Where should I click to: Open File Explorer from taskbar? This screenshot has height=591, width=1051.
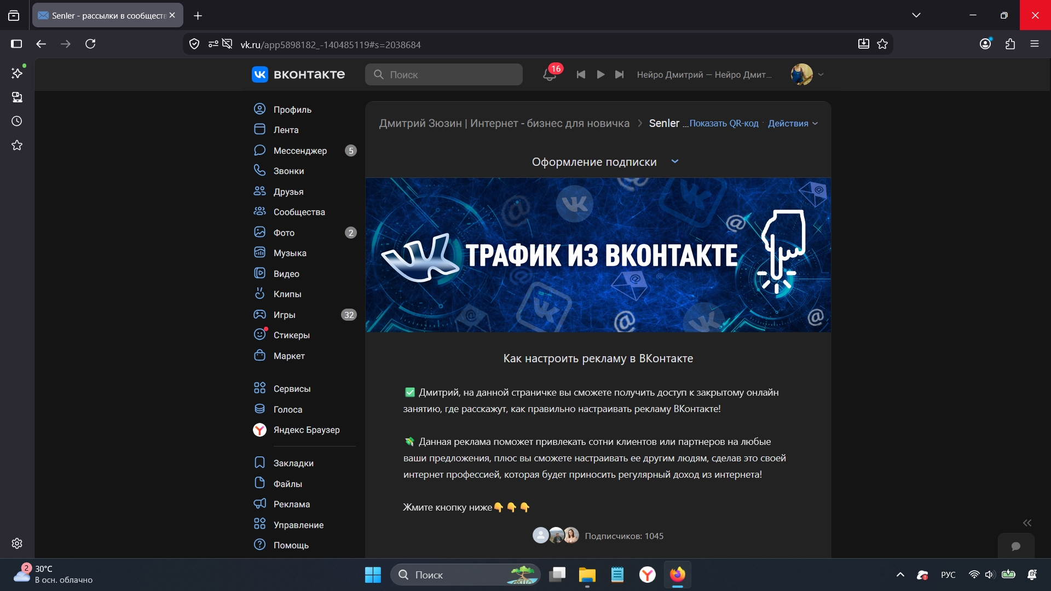[x=587, y=575]
